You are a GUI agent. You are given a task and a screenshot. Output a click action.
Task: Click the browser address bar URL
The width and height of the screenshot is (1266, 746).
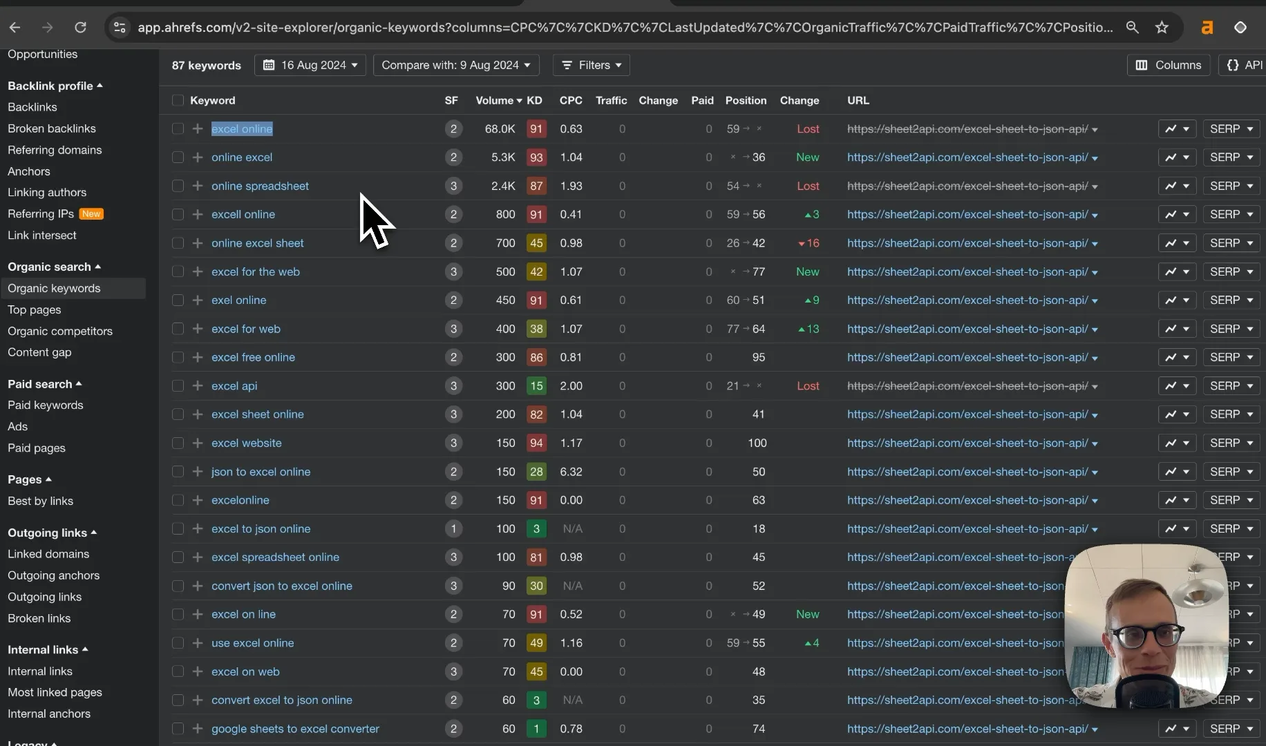click(625, 28)
